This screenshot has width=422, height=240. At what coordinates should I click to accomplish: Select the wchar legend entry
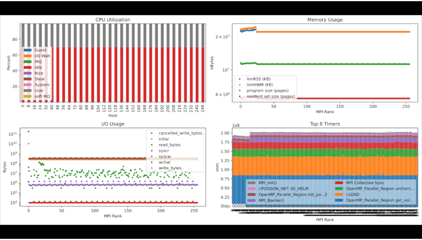point(166,162)
